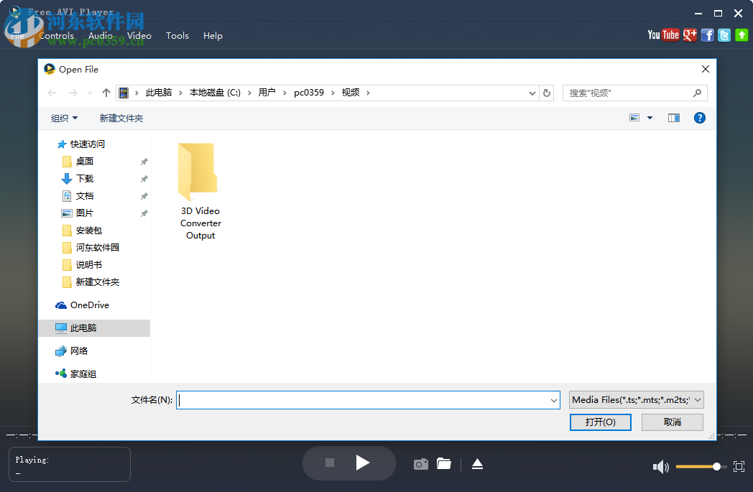Click the 打开(O) button
This screenshot has width=753, height=492.
[x=600, y=422]
